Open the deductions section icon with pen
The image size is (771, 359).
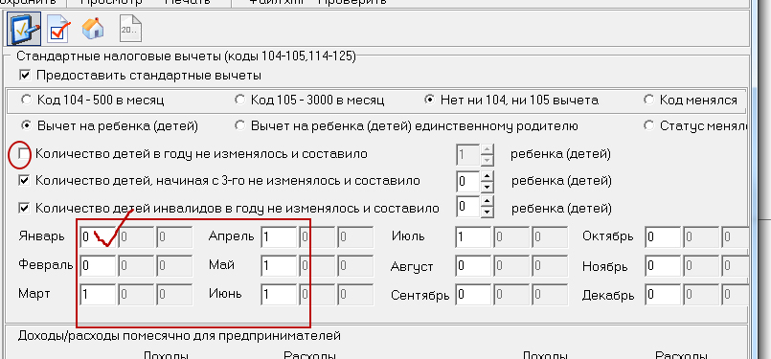[24, 29]
